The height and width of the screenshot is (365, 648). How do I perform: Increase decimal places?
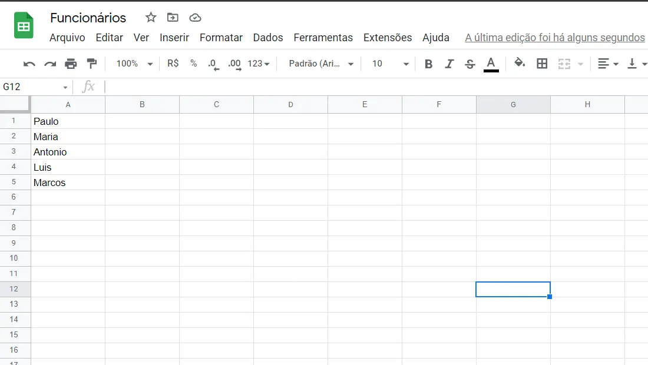point(234,64)
